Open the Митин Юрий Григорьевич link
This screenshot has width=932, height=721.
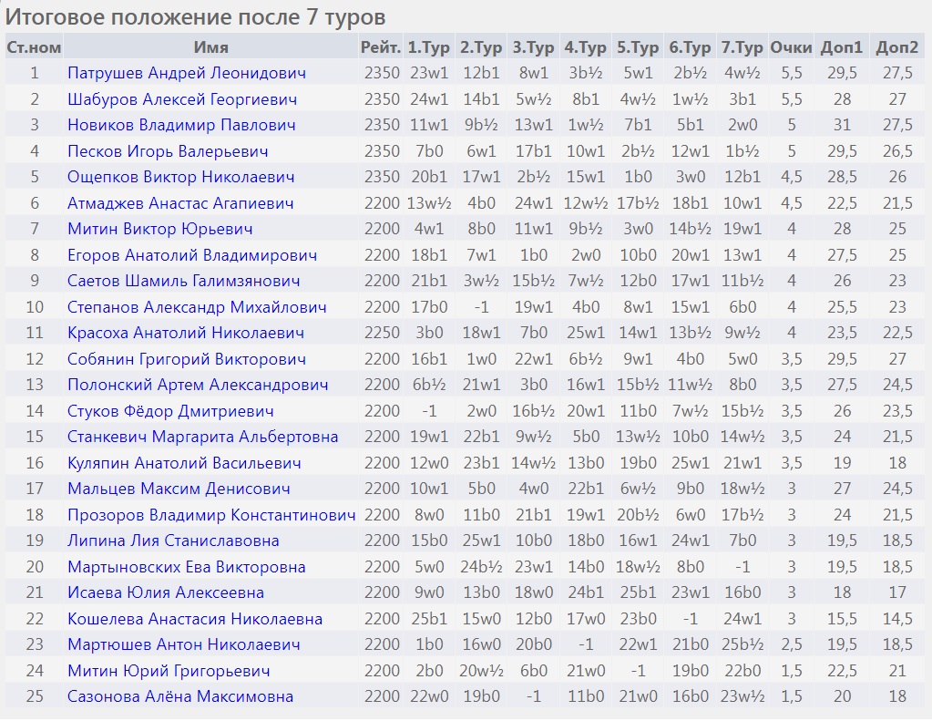[x=169, y=671]
